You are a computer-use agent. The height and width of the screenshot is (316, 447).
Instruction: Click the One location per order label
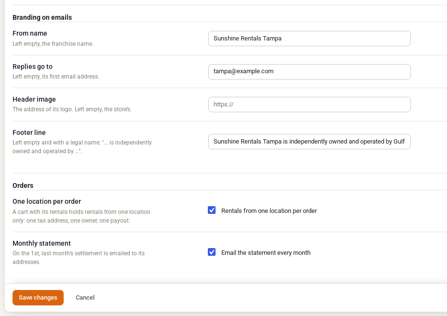[47, 201]
